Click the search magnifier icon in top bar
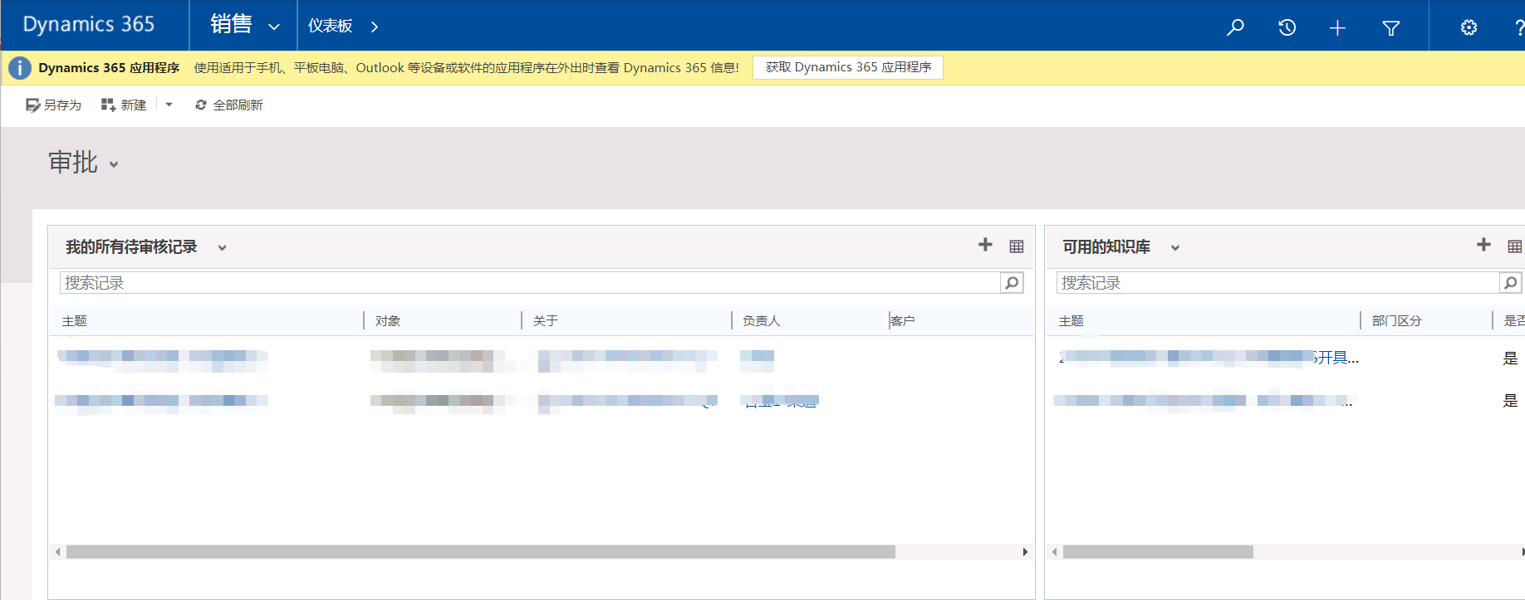Screen dimensions: 1525x600 tap(1235, 27)
